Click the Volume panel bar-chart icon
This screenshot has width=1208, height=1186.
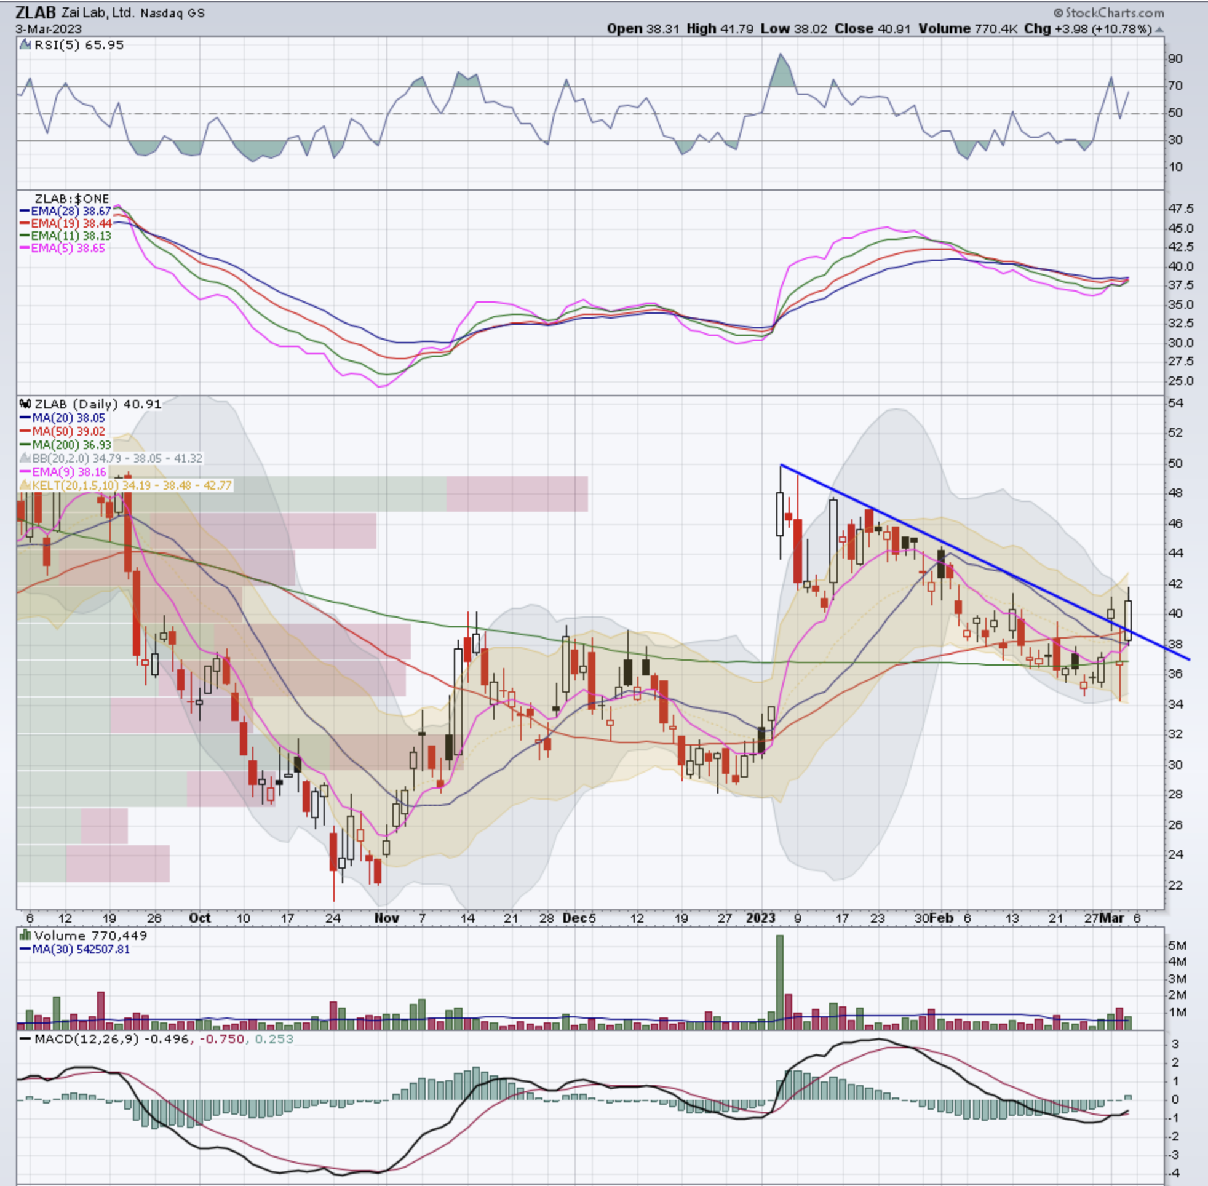26,935
